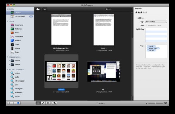Select the Untit... document thumbnail
Viewport: 175px width, 114px height.
tap(104, 29)
